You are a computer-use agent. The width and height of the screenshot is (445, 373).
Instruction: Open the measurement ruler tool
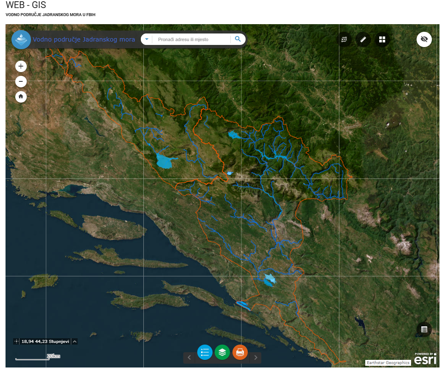click(x=363, y=39)
